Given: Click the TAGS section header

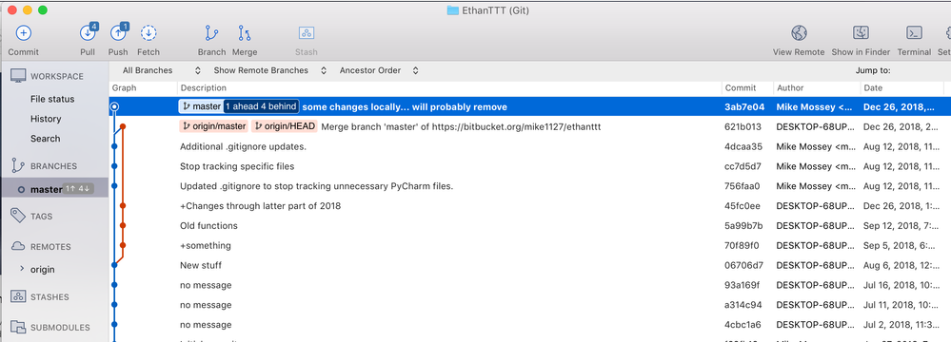Looking at the screenshot, I should pos(41,216).
